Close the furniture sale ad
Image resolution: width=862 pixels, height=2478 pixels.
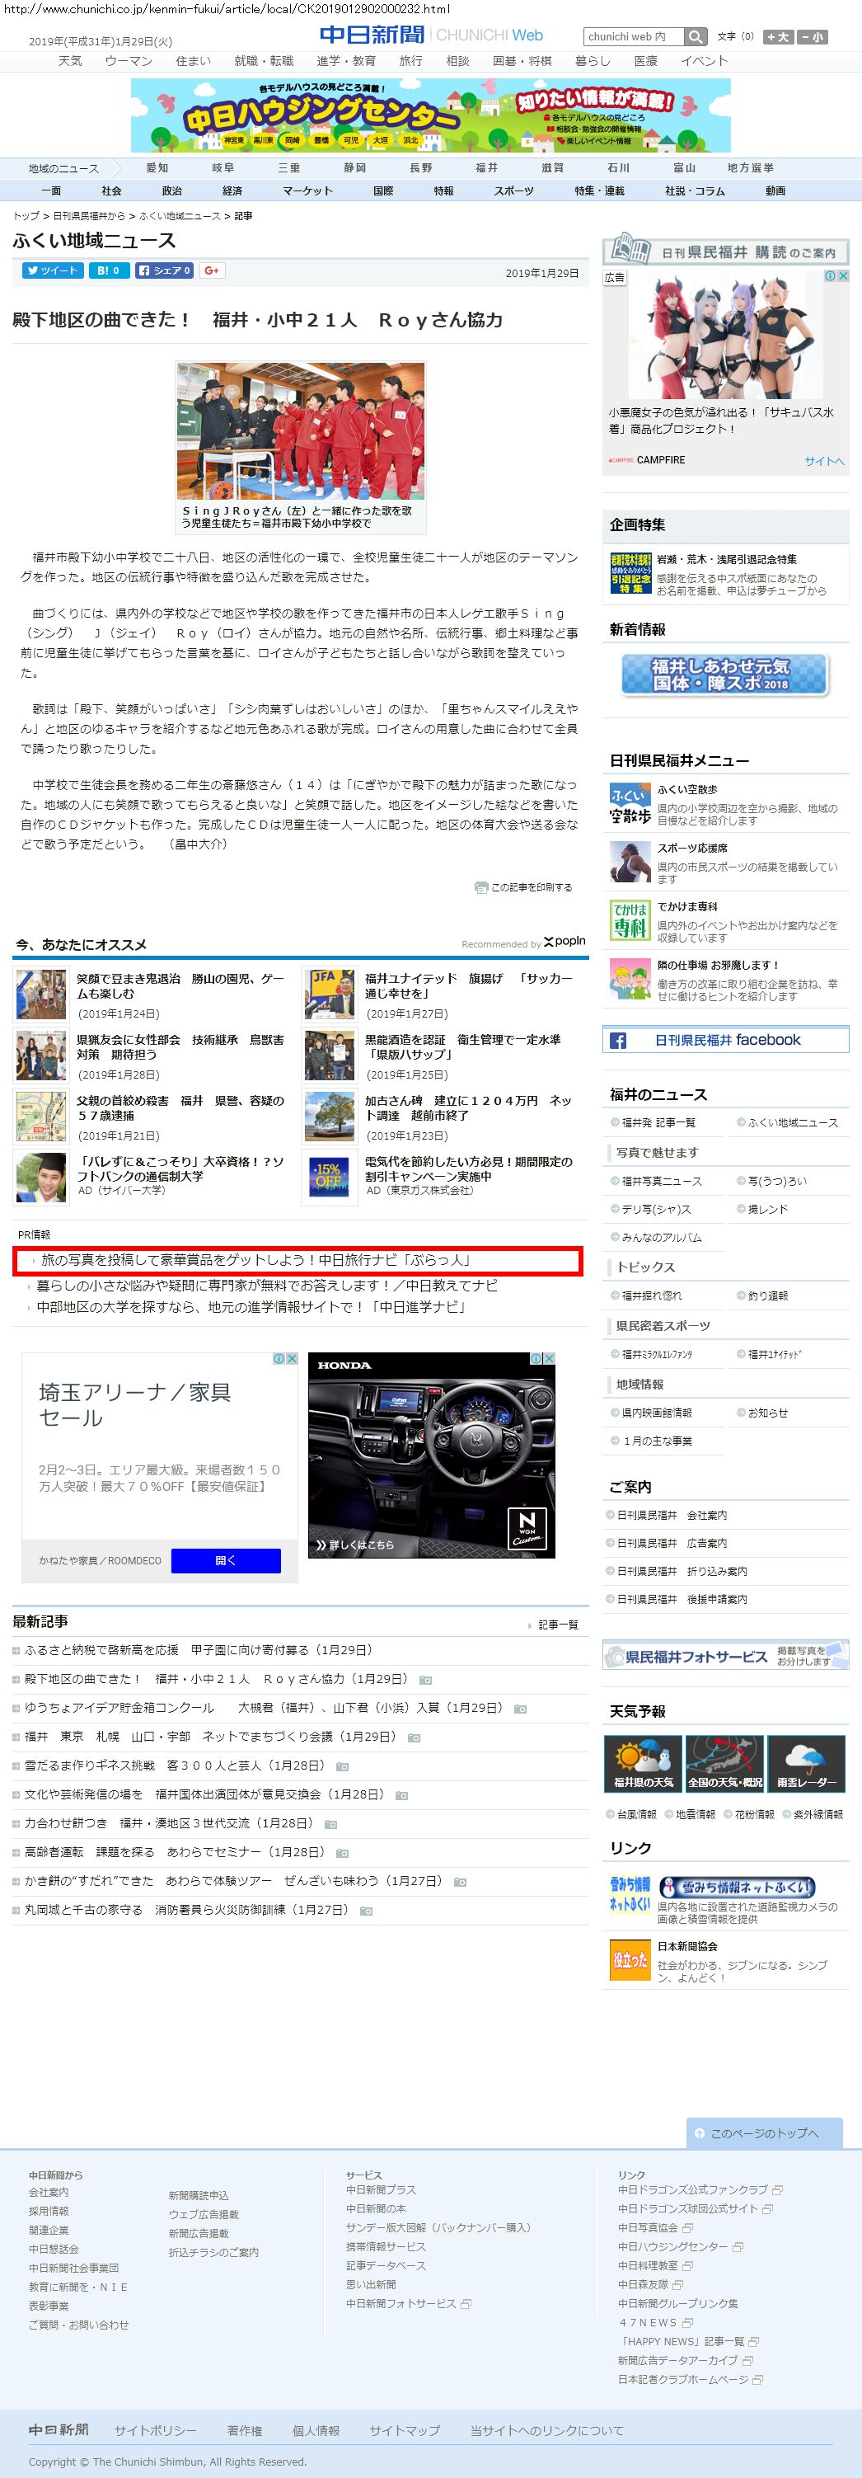(x=292, y=1358)
